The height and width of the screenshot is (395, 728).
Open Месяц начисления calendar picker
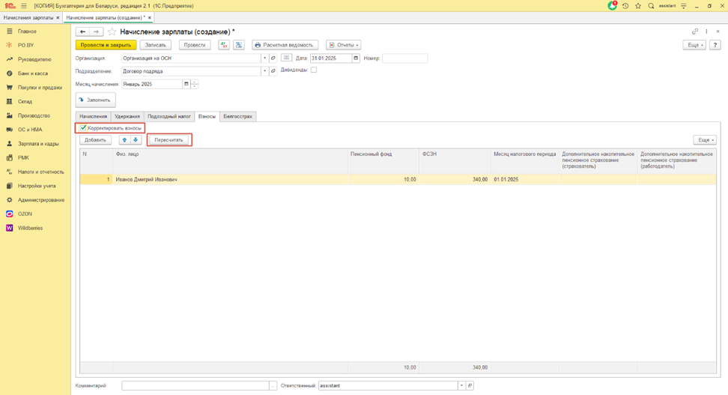pos(186,84)
